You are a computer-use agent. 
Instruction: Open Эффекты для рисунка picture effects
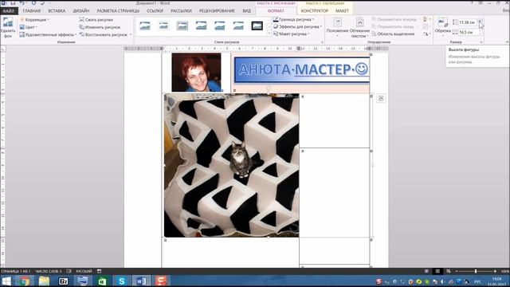(x=297, y=26)
